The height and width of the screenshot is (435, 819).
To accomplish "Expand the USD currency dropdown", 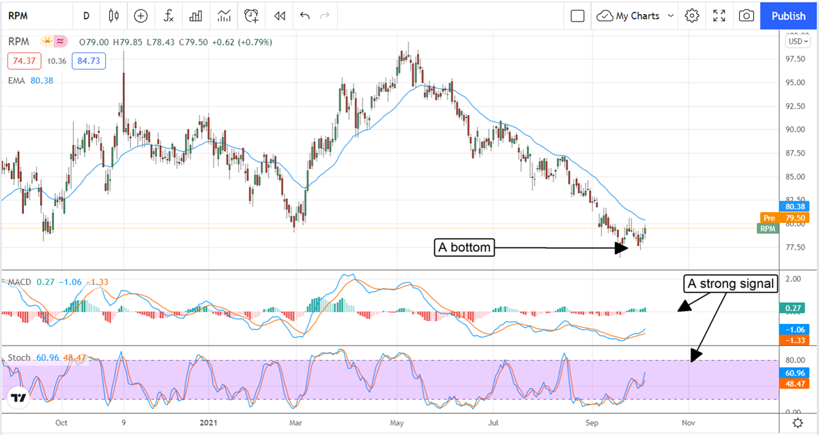I will (x=796, y=41).
